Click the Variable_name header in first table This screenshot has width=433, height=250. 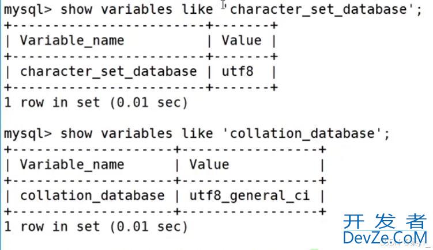pos(72,41)
